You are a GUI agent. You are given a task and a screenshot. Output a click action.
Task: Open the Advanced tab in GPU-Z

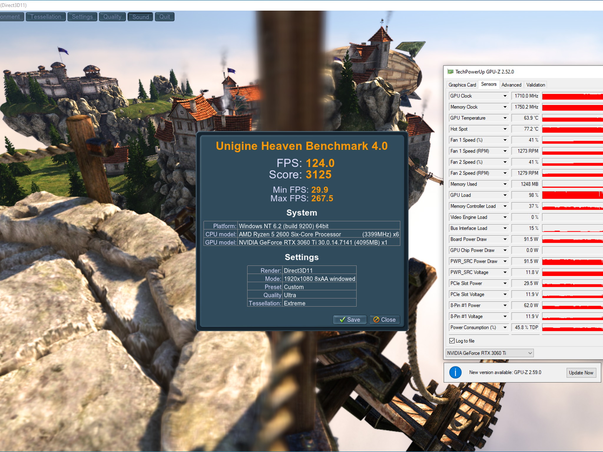click(x=511, y=85)
